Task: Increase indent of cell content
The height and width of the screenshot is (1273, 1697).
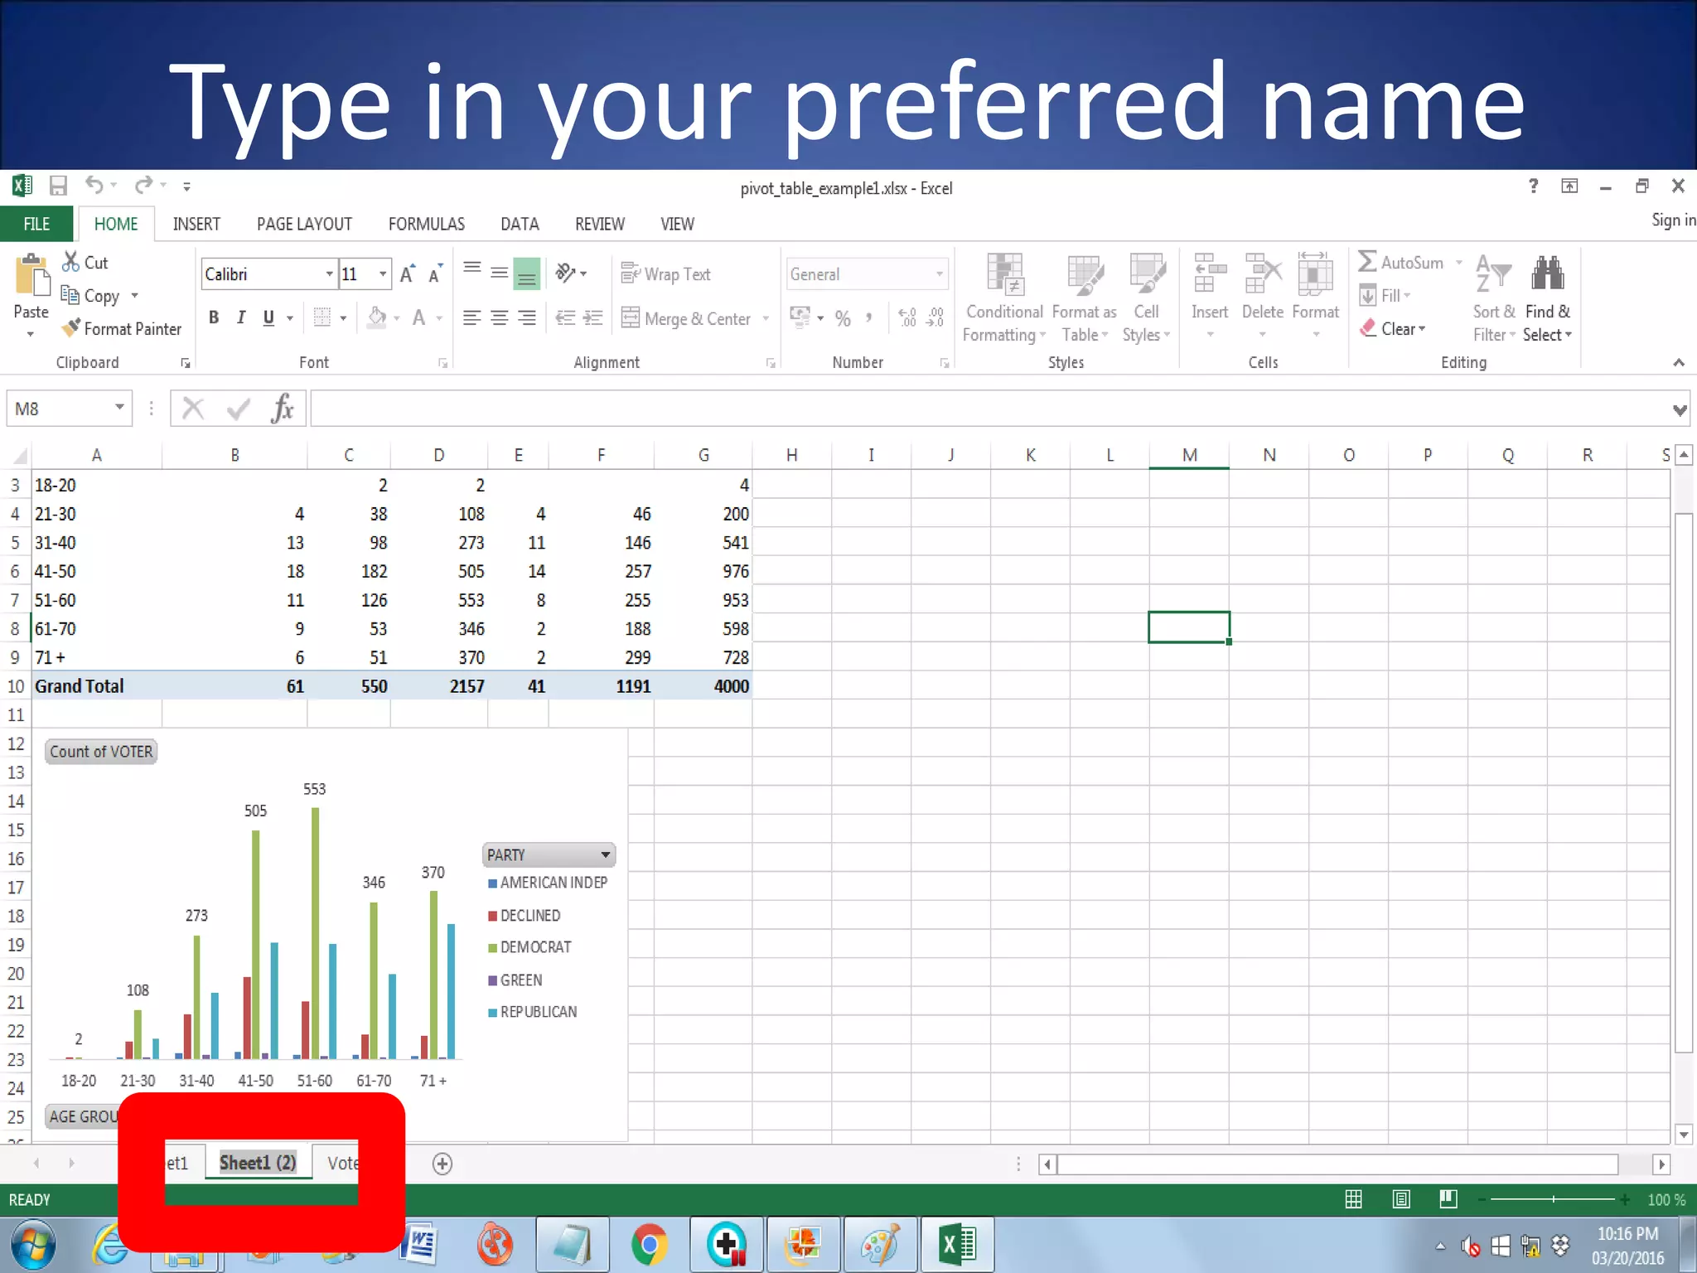Action: click(x=593, y=317)
